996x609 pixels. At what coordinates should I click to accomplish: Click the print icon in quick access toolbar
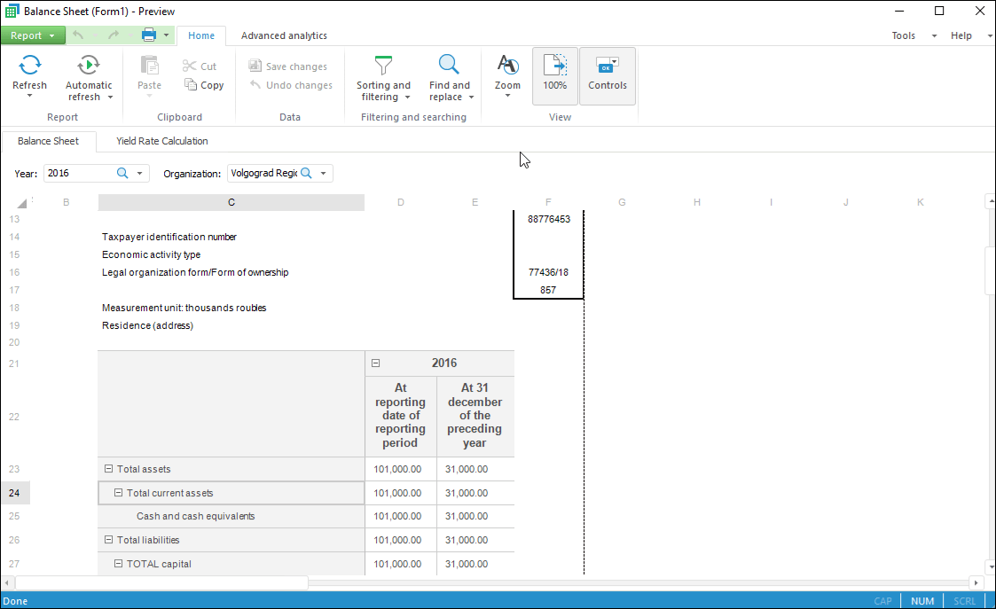(x=149, y=35)
